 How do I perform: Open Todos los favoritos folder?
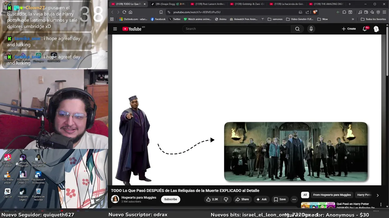pyautogui.click(x=373, y=19)
